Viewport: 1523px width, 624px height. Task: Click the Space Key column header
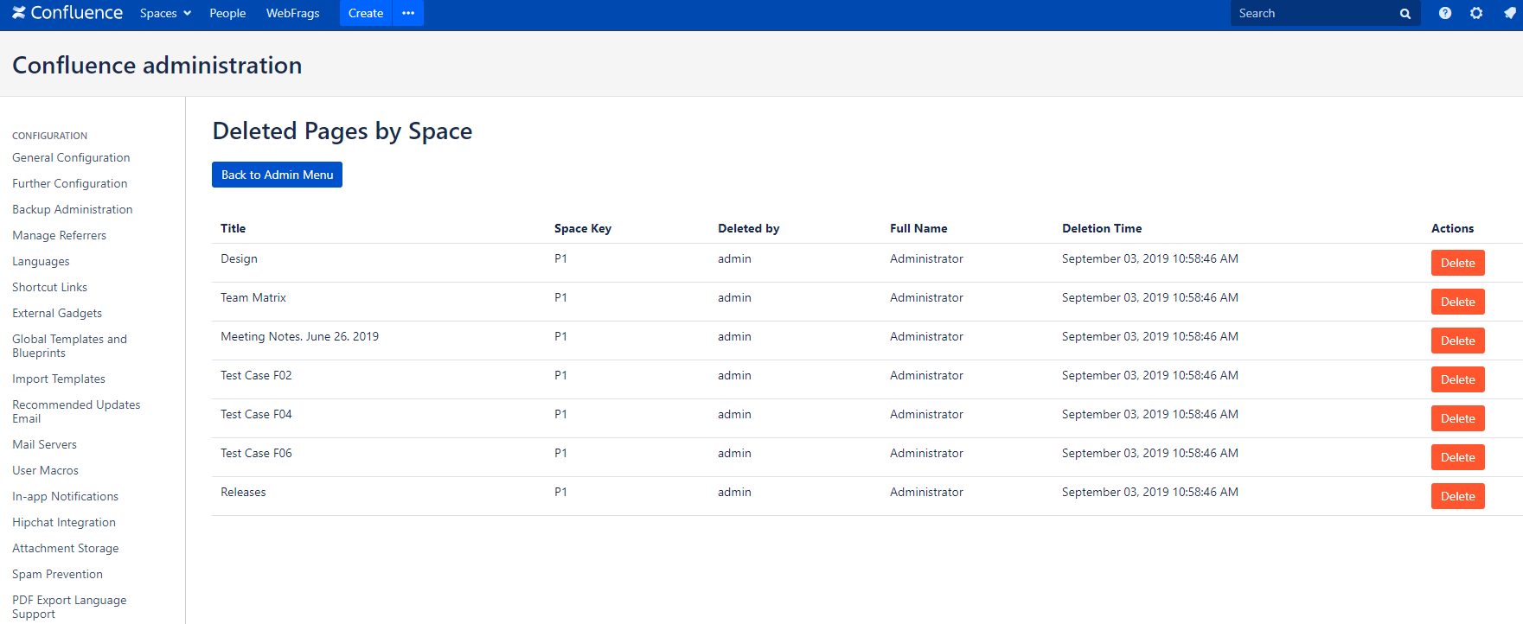pyautogui.click(x=583, y=228)
